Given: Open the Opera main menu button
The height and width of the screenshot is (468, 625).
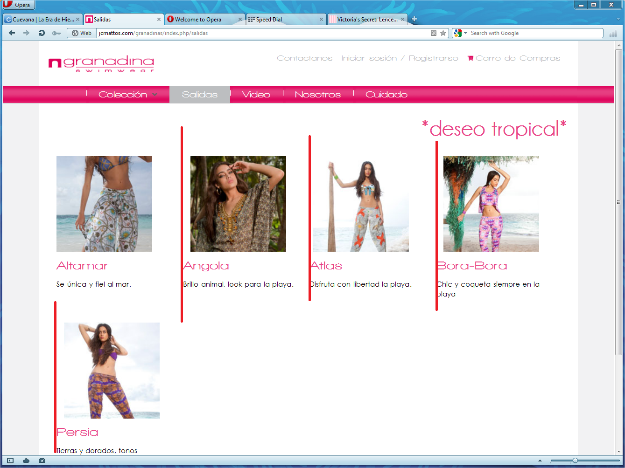Looking at the screenshot, I should coord(18,5).
